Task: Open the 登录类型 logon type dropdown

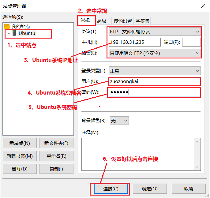Action: pos(155,71)
